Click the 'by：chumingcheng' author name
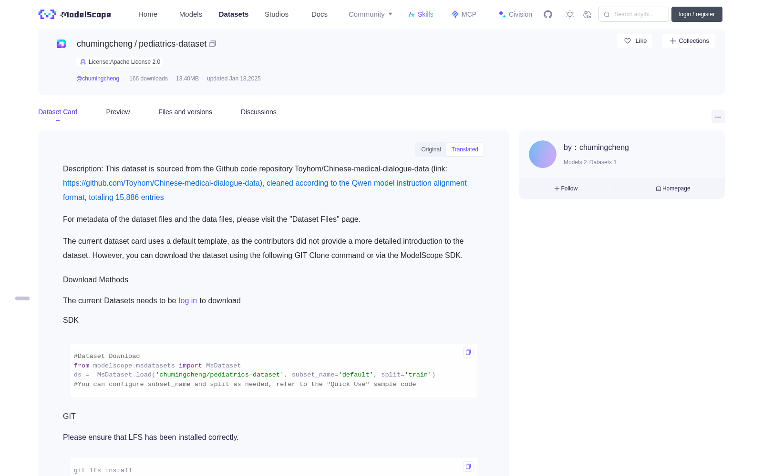Screen dimensions: 763x476 point(596,148)
